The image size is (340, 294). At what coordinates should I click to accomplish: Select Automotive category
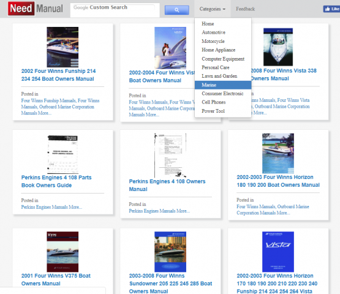pyautogui.click(x=223, y=32)
